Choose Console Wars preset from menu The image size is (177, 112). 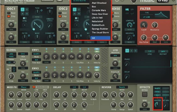coord(99,10)
